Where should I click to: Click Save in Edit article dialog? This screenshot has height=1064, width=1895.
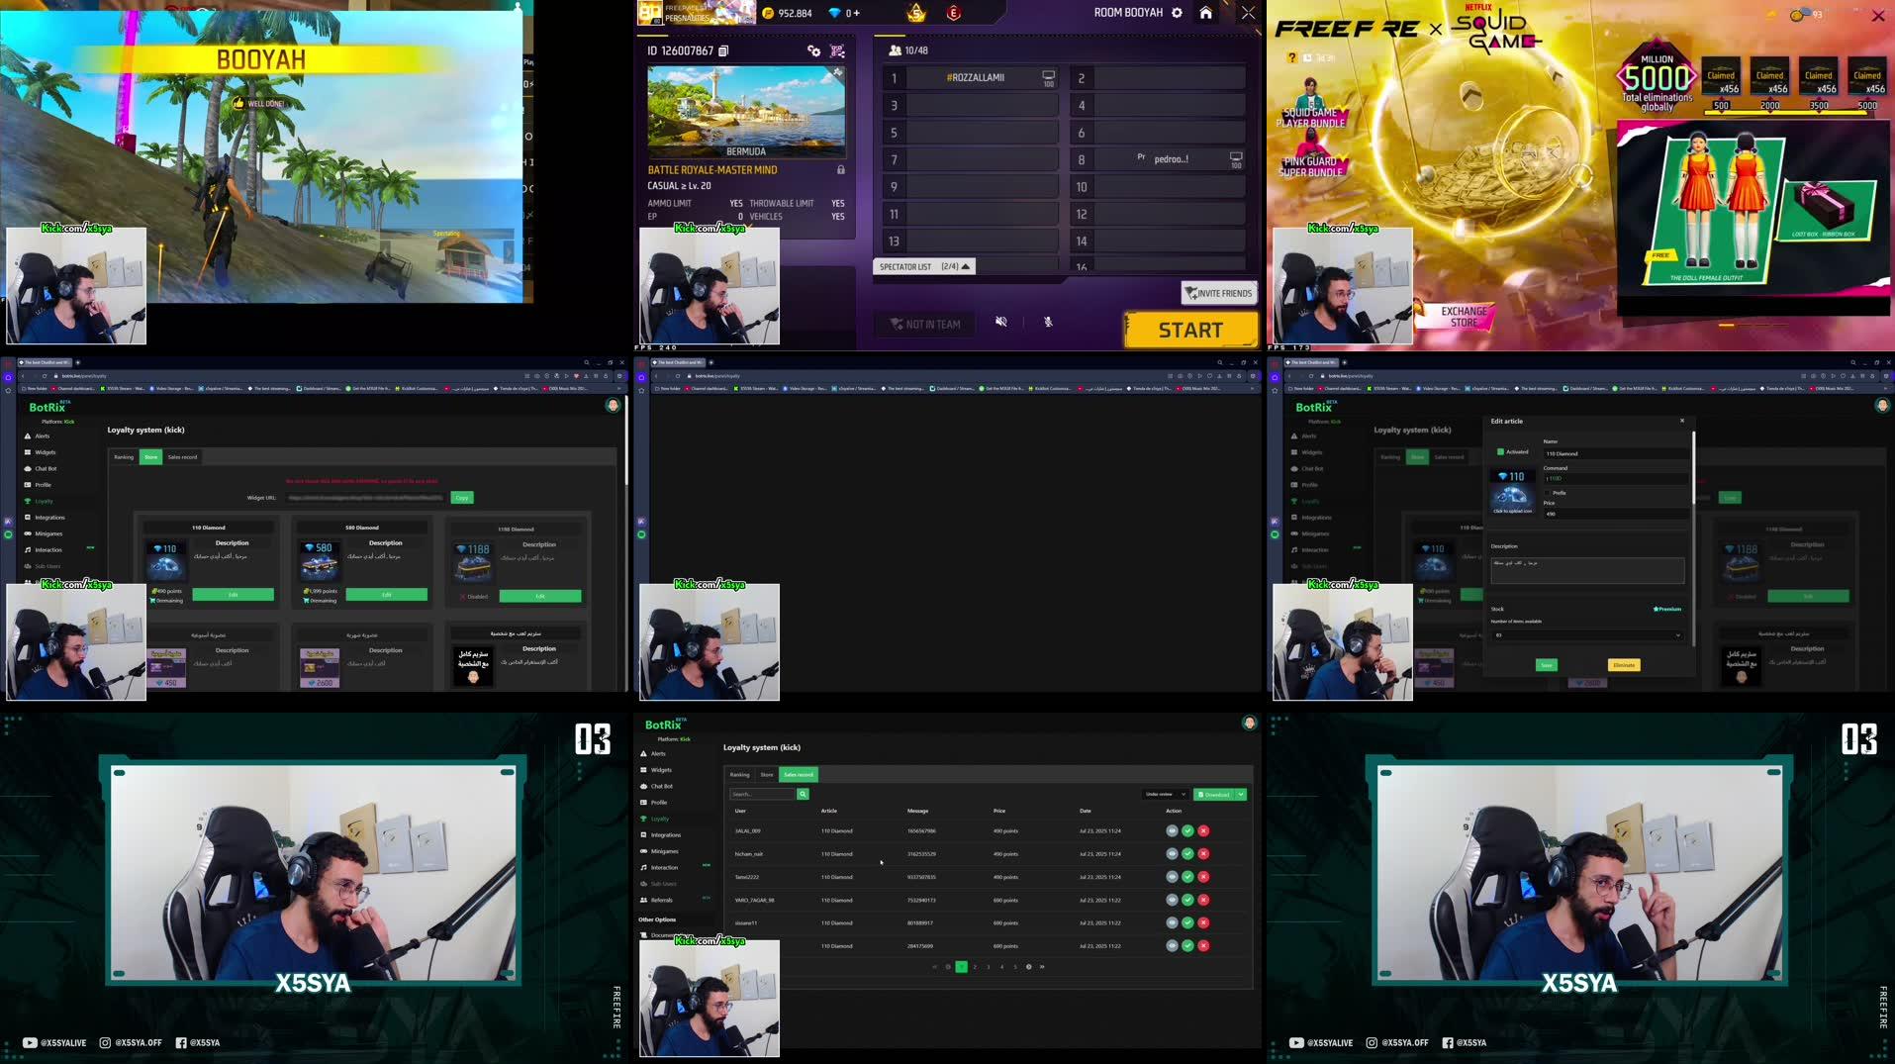coord(1546,665)
